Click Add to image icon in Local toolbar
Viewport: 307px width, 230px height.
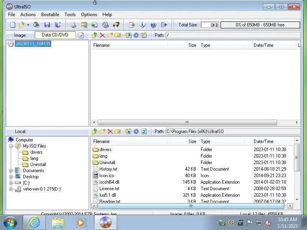129,131
